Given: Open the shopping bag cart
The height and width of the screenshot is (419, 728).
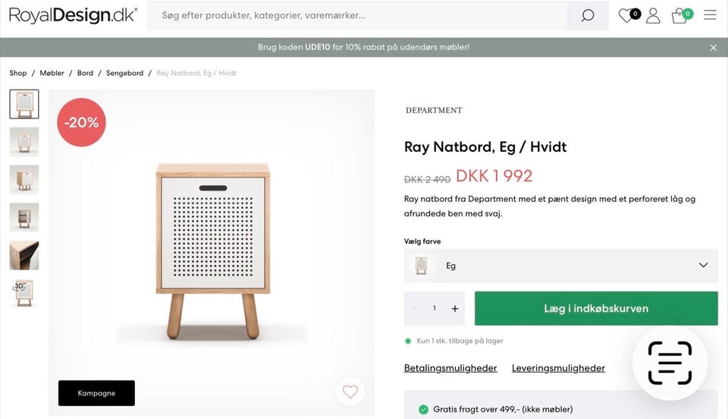Looking at the screenshot, I should point(679,16).
